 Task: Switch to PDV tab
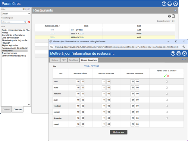64,60
